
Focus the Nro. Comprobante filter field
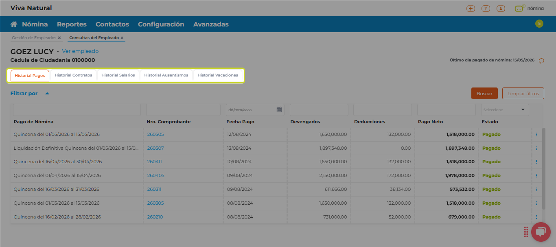(x=183, y=110)
